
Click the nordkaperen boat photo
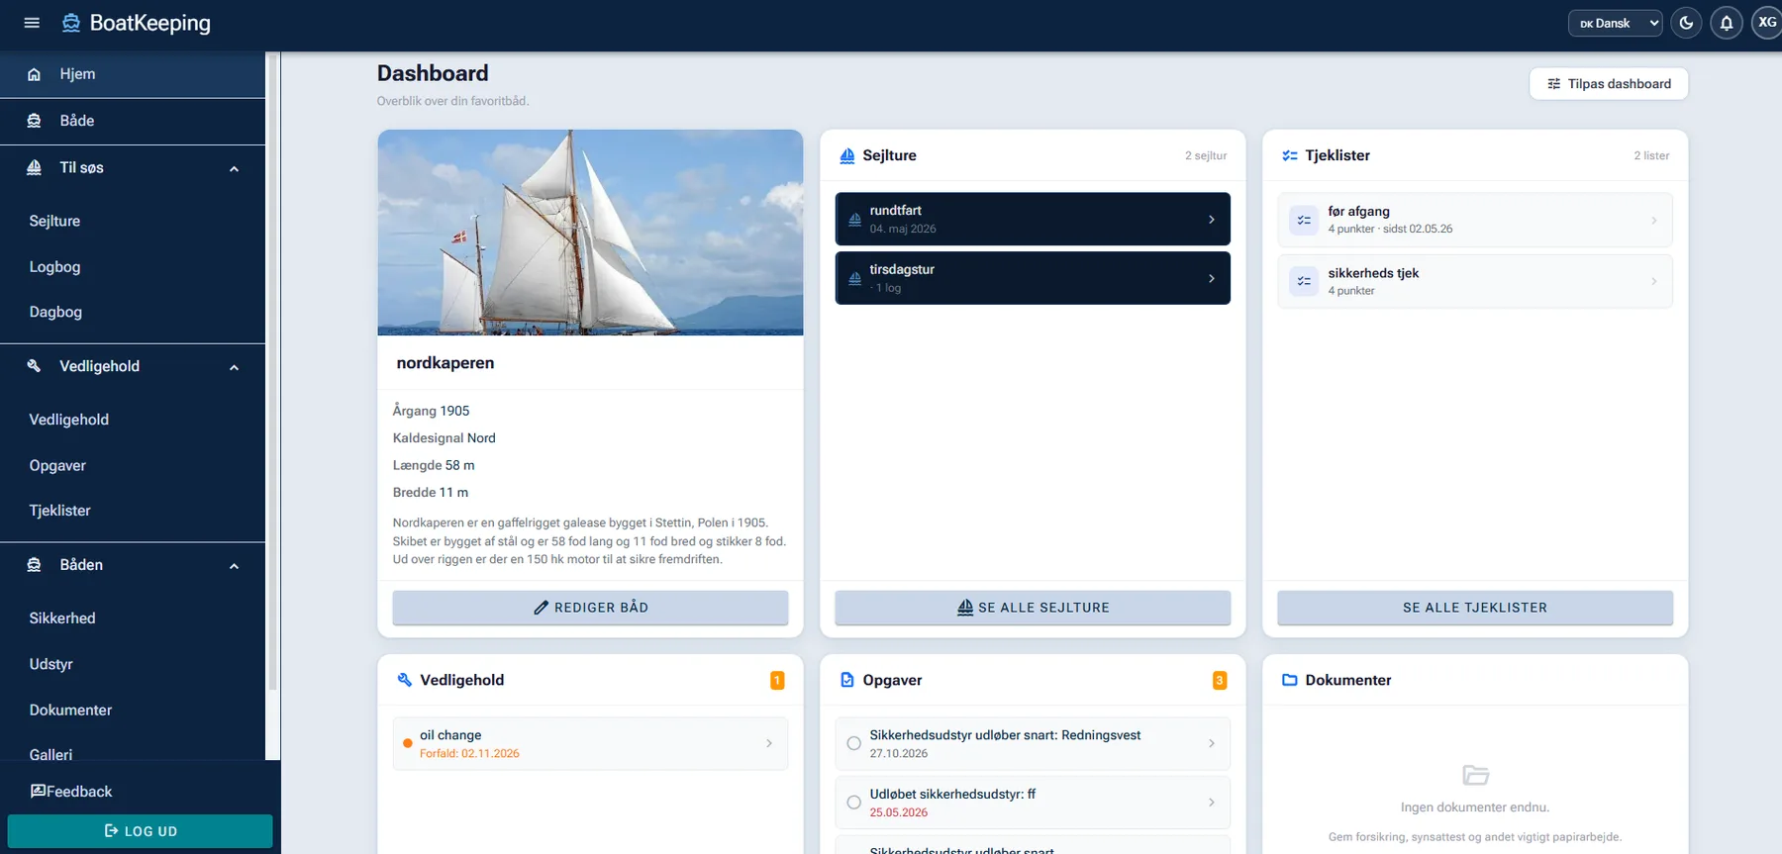pos(590,233)
